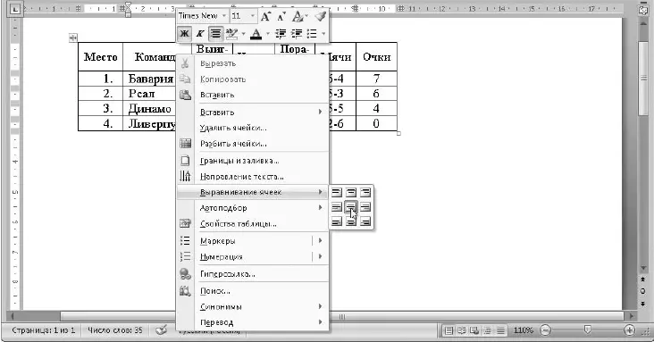Click the Increase Indent icon

point(296,33)
